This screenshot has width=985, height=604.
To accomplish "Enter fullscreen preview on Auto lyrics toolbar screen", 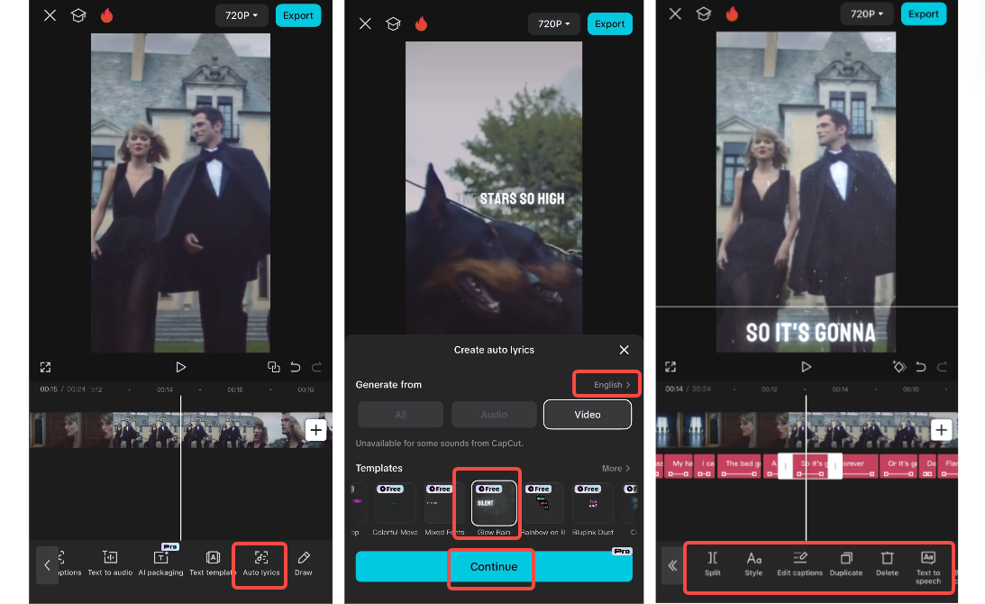I will click(45, 367).
